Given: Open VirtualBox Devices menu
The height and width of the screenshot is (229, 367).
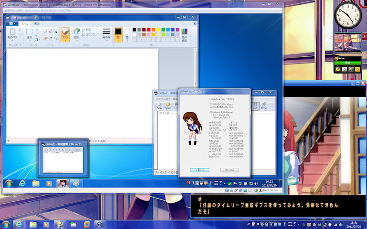Looking at the screenshot, I should point(48,11).
